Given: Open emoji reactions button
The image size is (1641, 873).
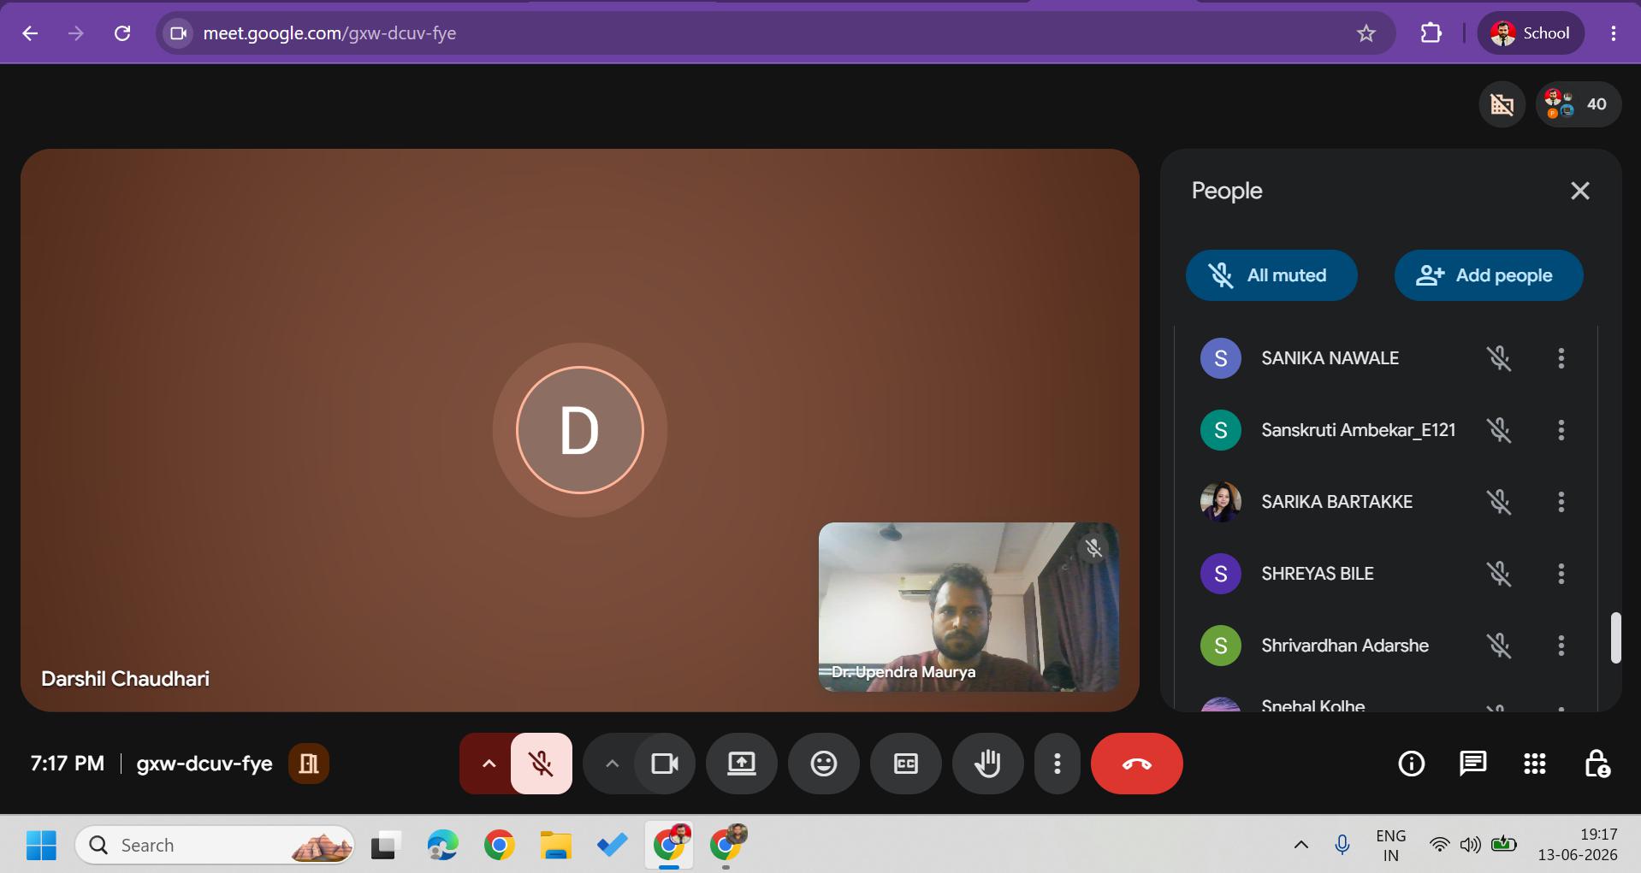Looking at the screenshot, I should coord(823,764).
